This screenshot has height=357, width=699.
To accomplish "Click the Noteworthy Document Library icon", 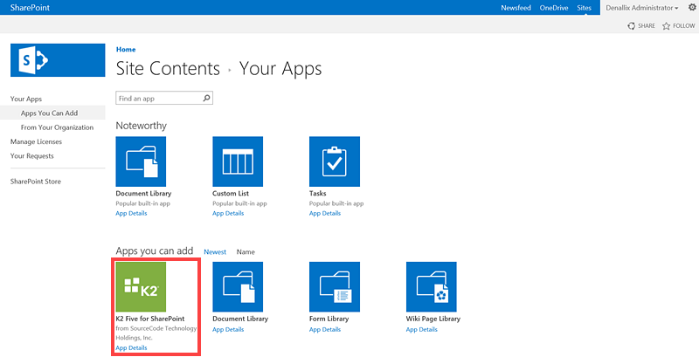I will [x=142, y=161].
